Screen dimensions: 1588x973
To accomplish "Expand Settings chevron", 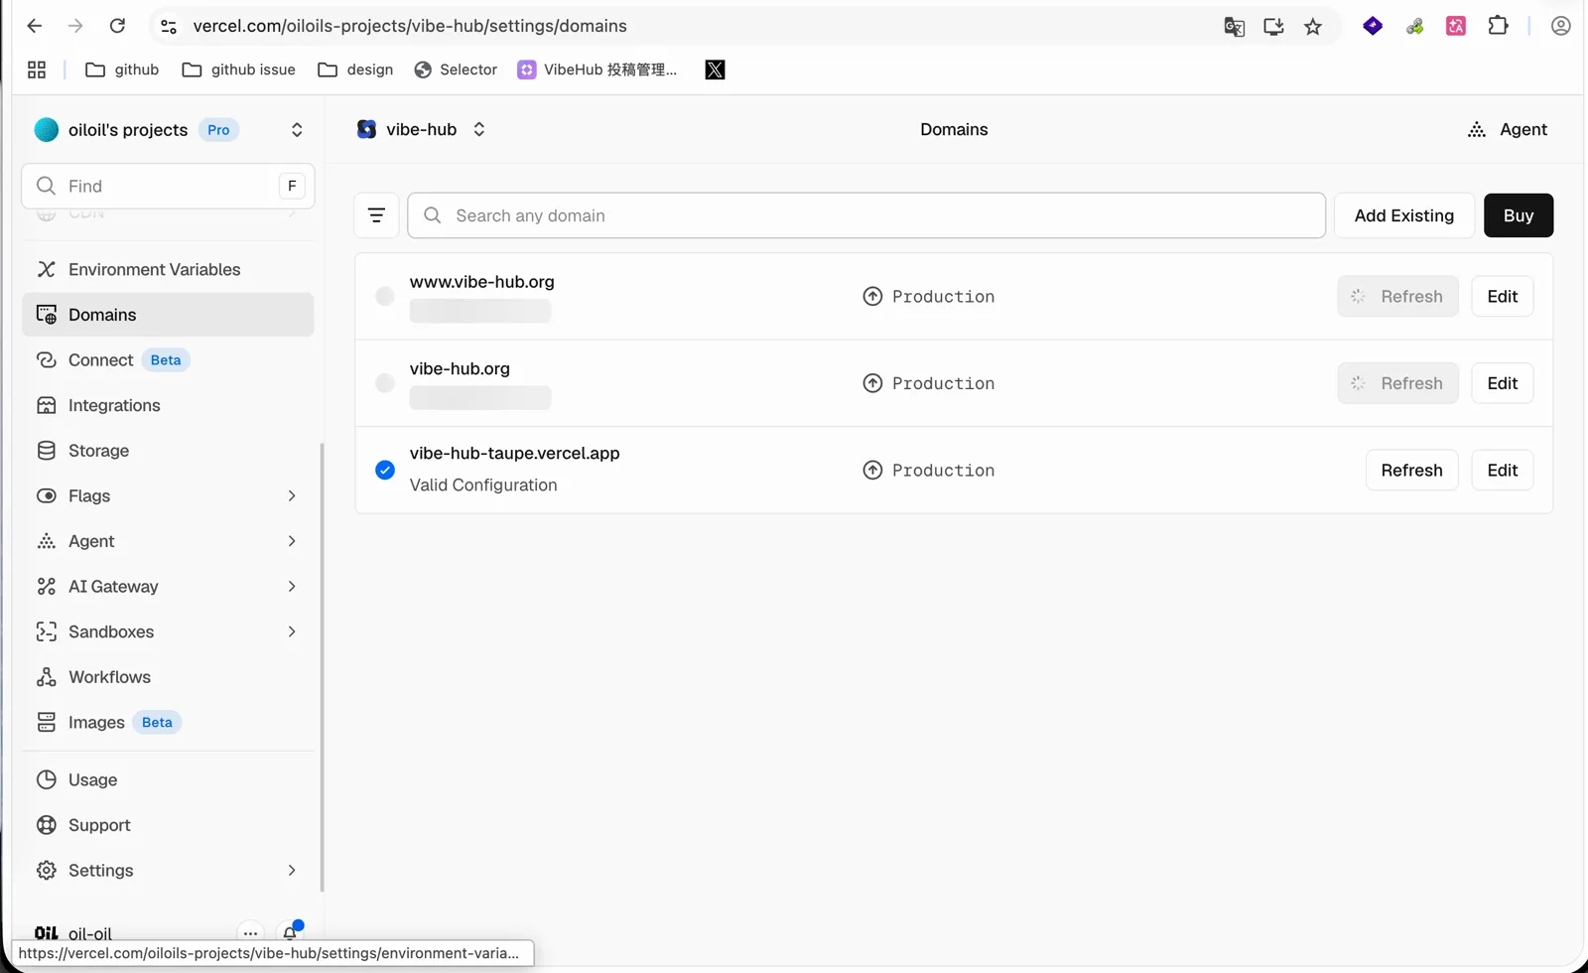I will click(292, 871).
